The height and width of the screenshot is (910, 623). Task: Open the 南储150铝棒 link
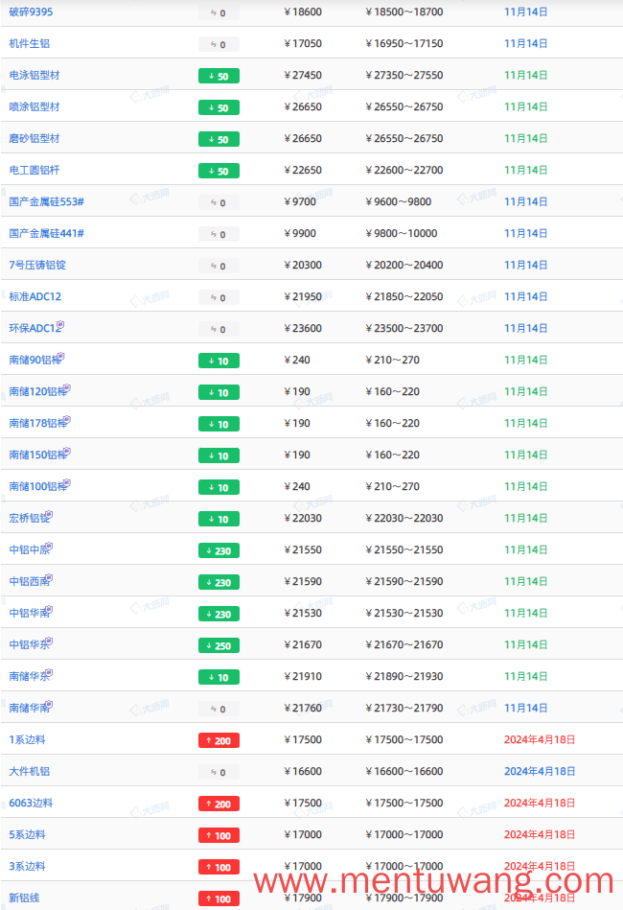tap(39, 455)
